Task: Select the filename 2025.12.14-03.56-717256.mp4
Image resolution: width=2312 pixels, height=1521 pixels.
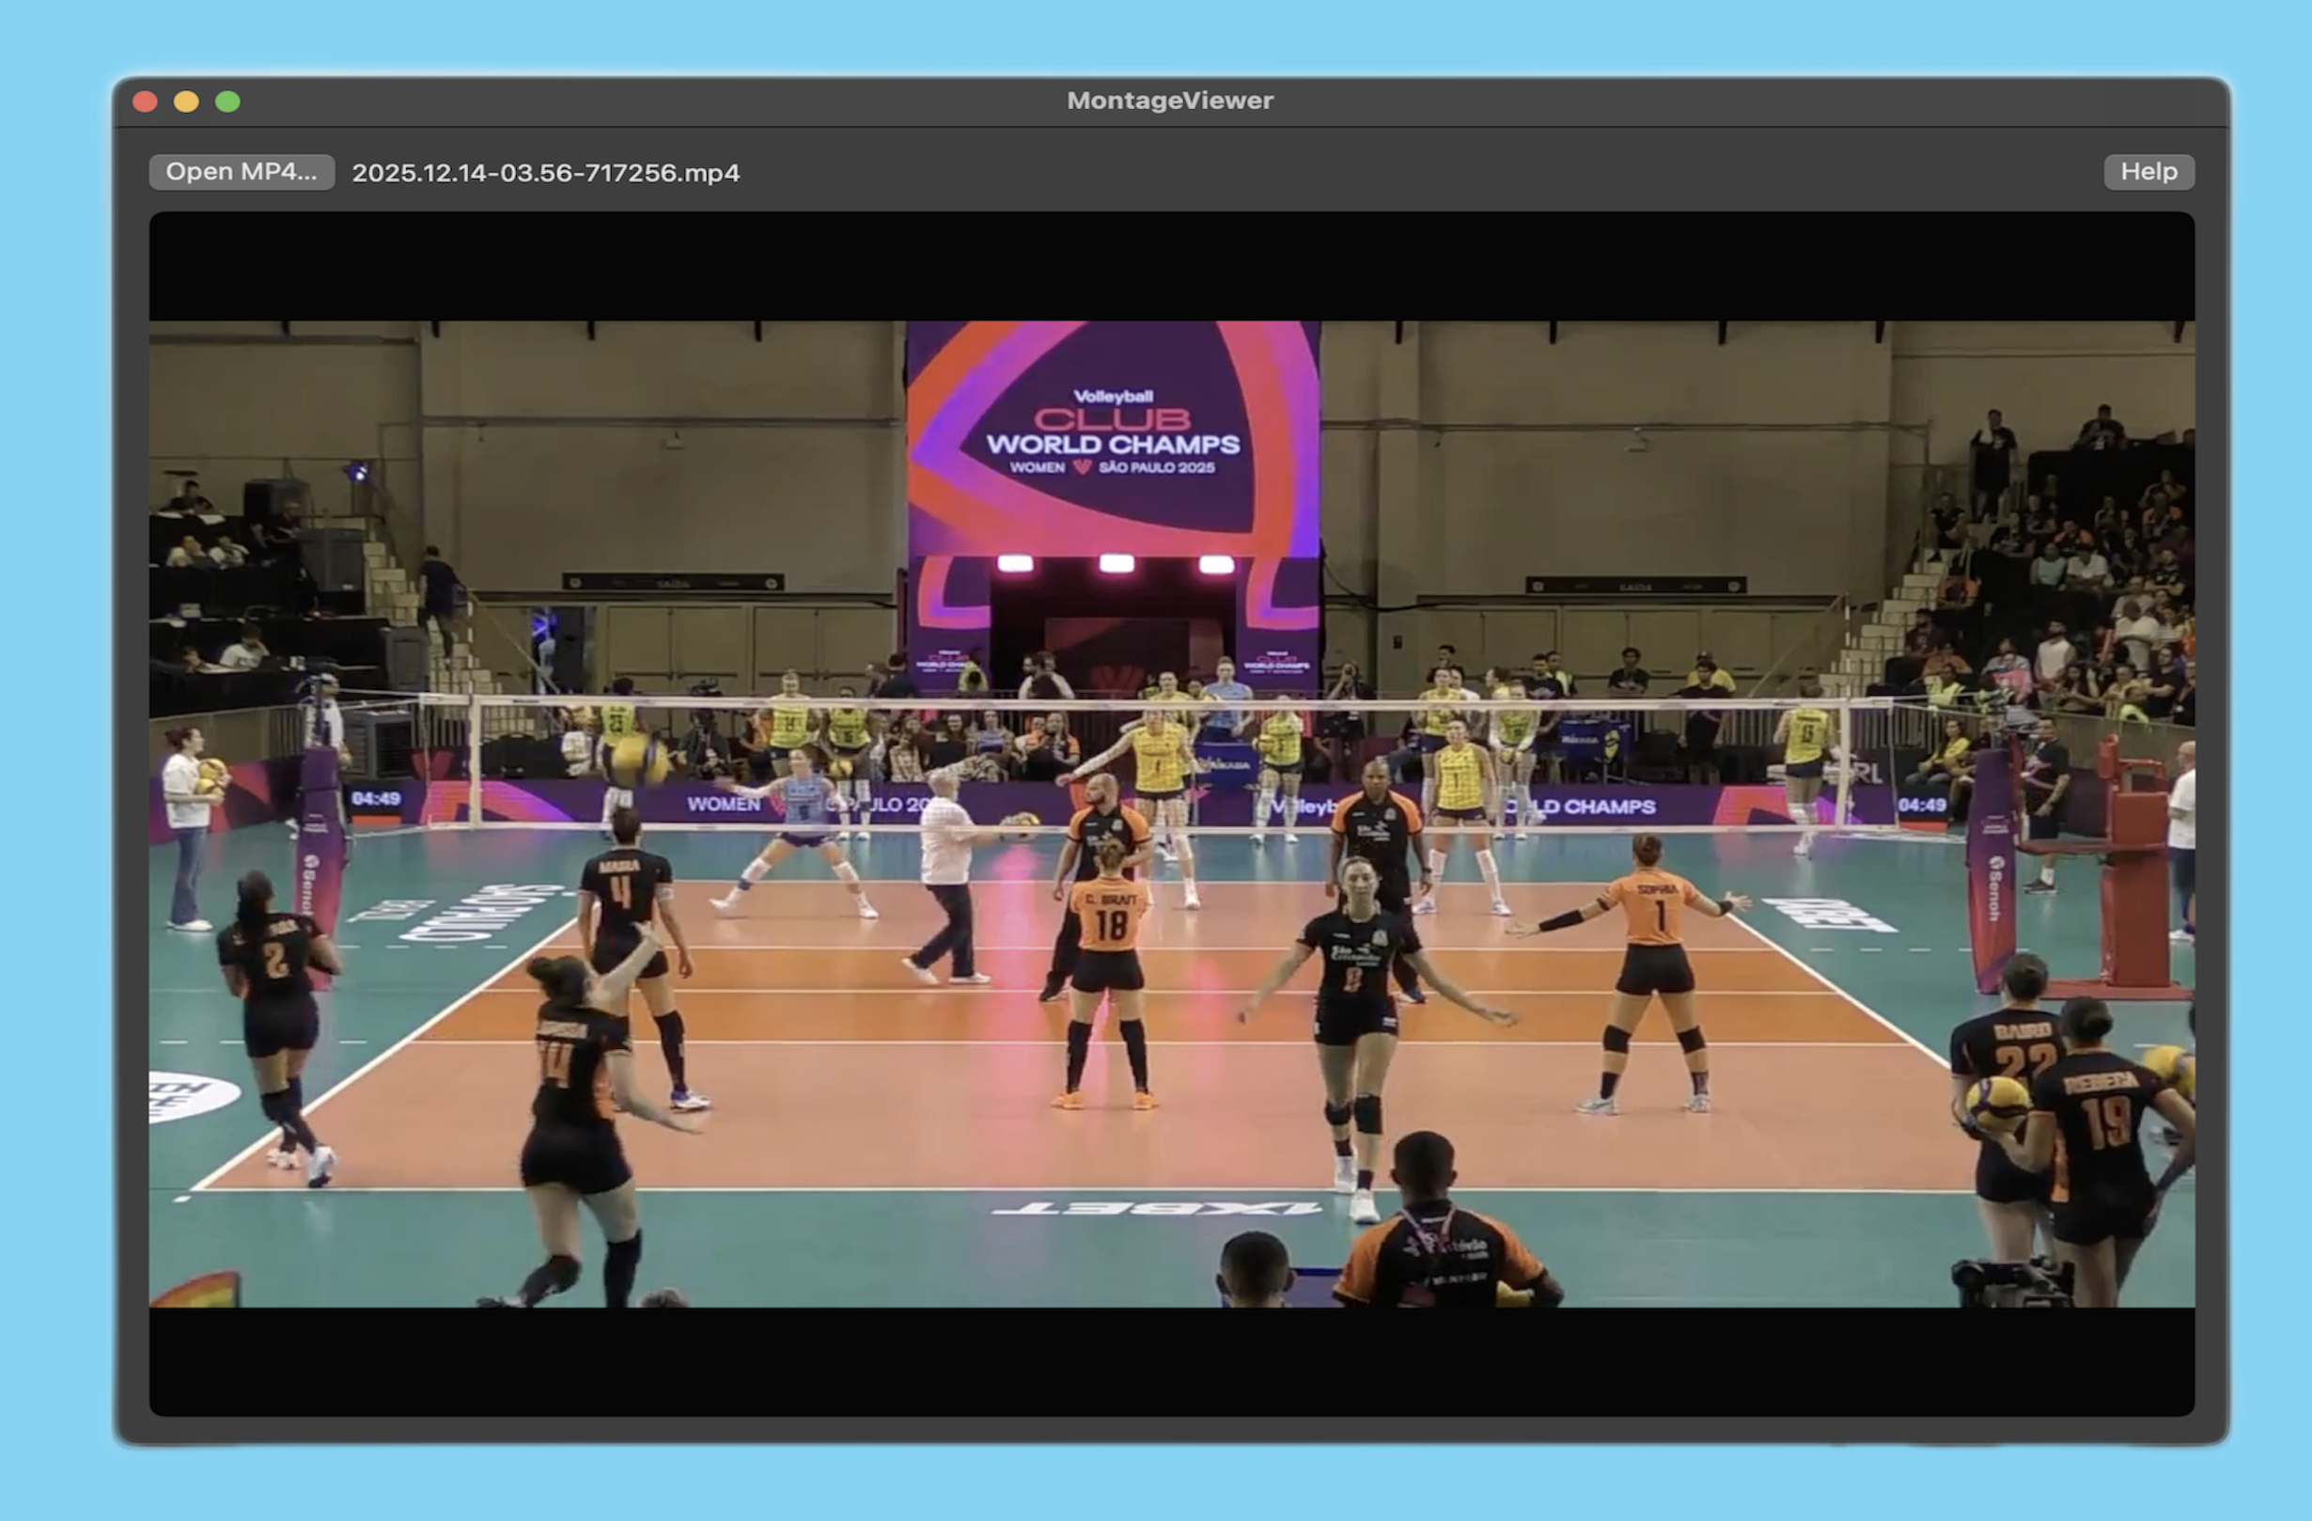Action: click(545, 173)
